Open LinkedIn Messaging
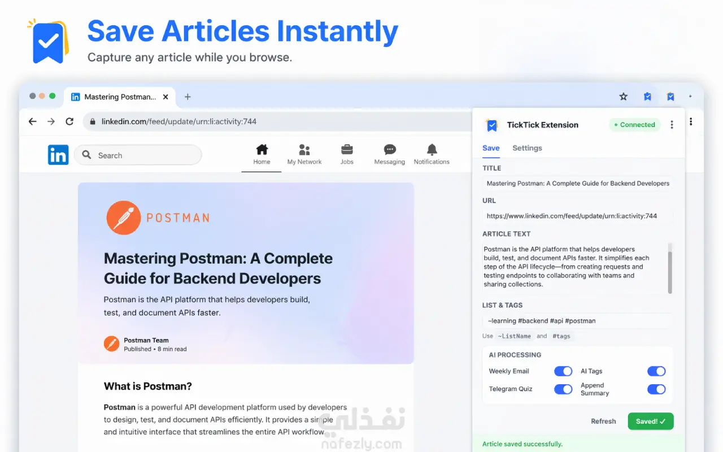The image size is (723, 452). (x=390, y=154)
